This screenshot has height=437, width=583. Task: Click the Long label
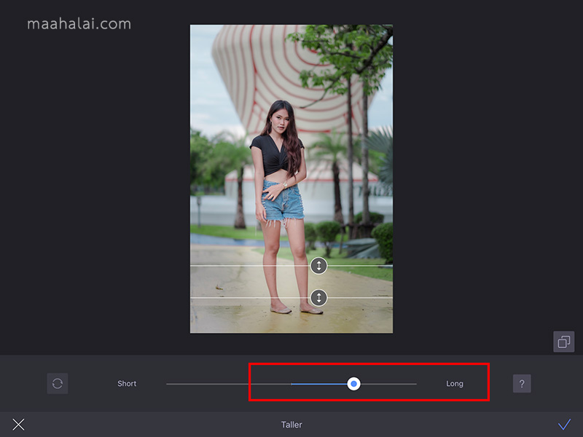click(x=454, y=384)
